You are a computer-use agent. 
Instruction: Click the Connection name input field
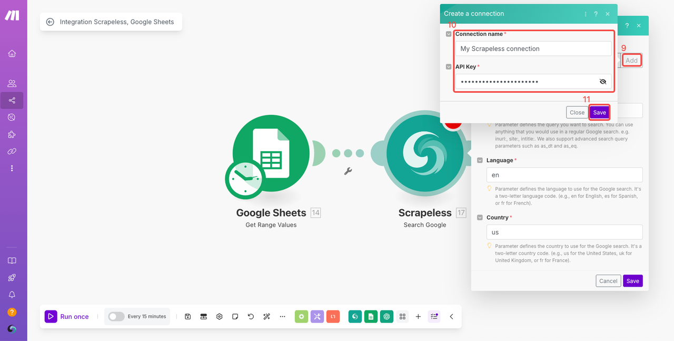coord(533,48)
